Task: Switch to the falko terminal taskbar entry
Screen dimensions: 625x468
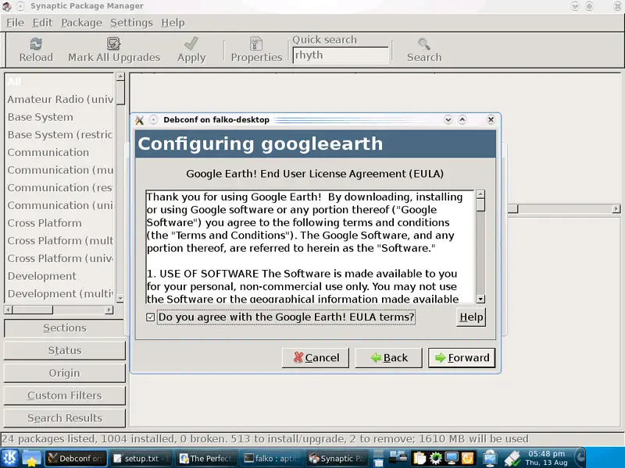Action: coord(271,458)
